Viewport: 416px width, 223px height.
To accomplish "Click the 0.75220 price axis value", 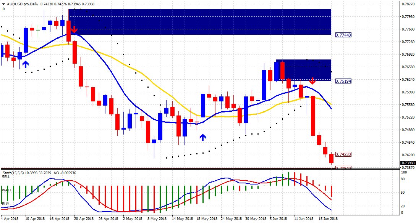I will (x=408, y=117).
